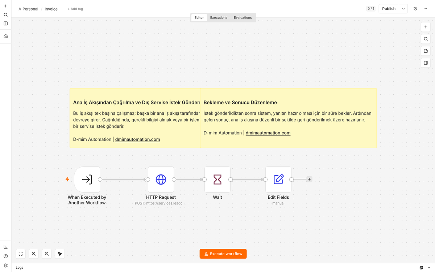
Task: Expand the Publish dropdown arrow
Action: point(403,9)
